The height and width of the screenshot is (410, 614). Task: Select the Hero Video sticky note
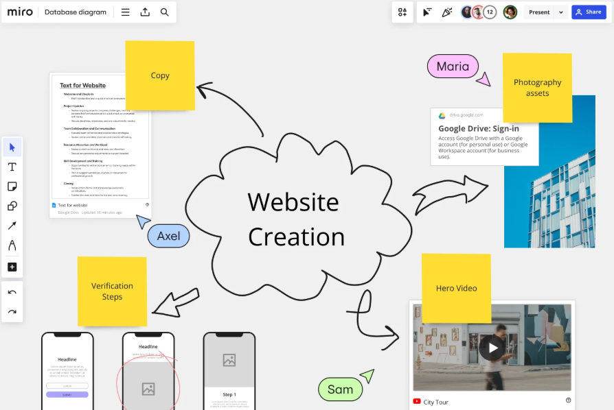coord(456,289)
